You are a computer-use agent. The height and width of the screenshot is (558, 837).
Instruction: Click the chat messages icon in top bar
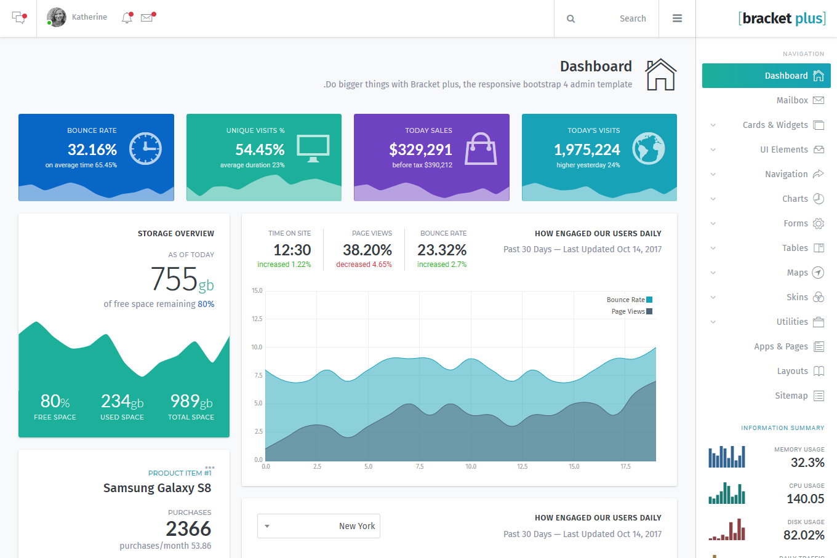pyautogui.click(x=18, y=18)
